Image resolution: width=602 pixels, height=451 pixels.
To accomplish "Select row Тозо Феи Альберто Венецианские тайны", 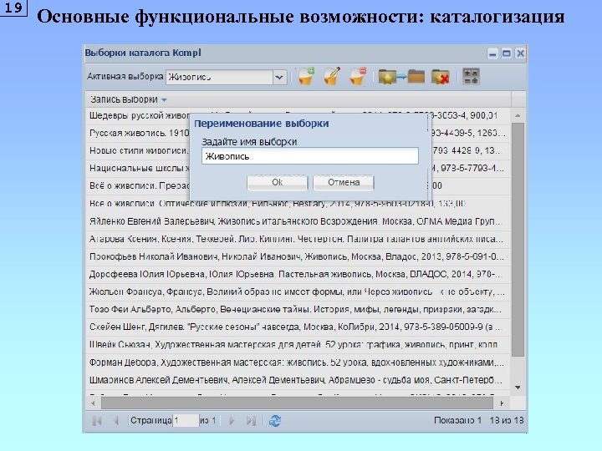I will (298, 310).
